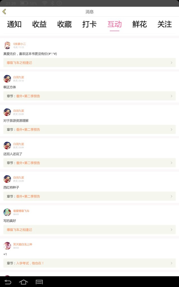Go to the 关注 tab
Screen dimensions: 179x287
(x=164, y=24)
